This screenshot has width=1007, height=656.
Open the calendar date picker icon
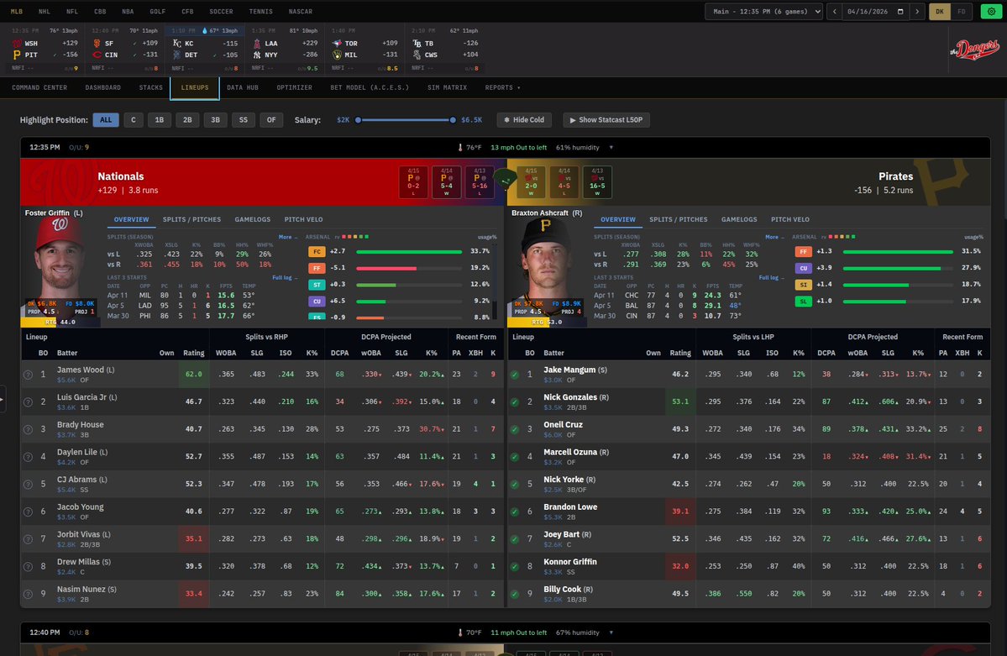point(899,12)
